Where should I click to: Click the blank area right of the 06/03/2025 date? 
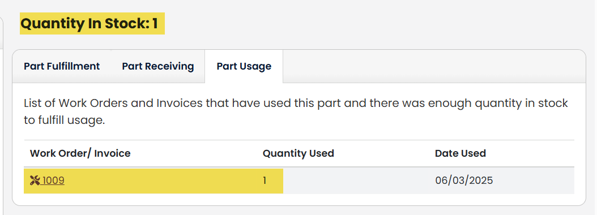coord(533,180)
